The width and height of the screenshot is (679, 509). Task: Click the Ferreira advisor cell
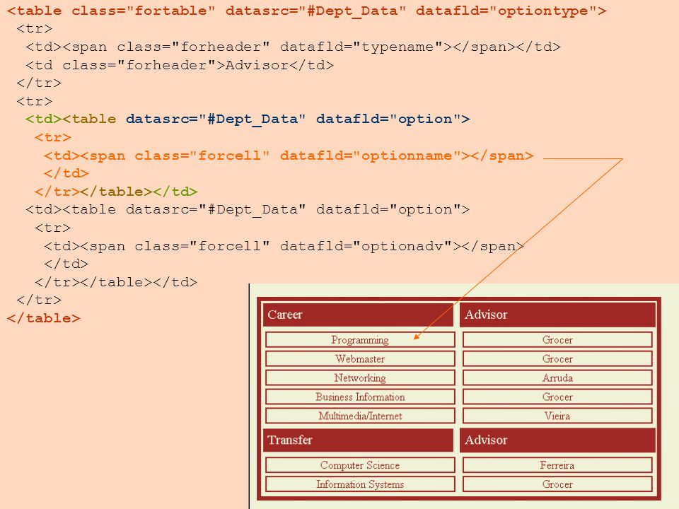(557, 465)
